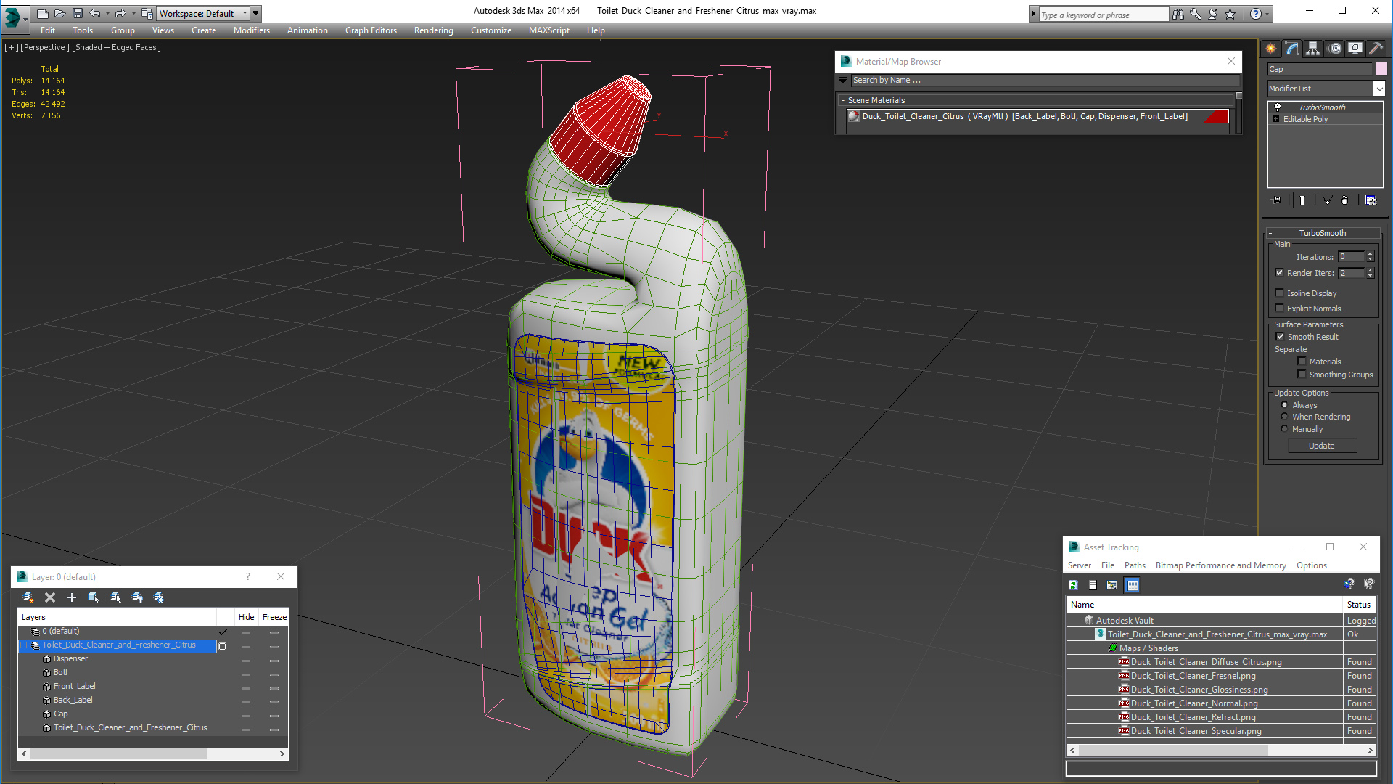The image size is (1393, 784).
Task: Enable Explicit Normals checkbox
Action: 1280,309
